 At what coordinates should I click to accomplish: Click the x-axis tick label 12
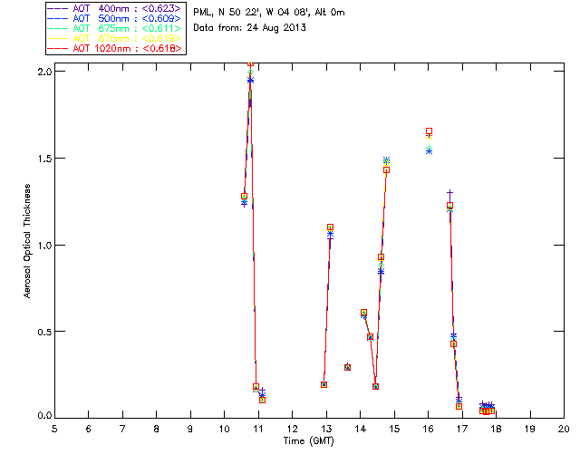point(292,429)
